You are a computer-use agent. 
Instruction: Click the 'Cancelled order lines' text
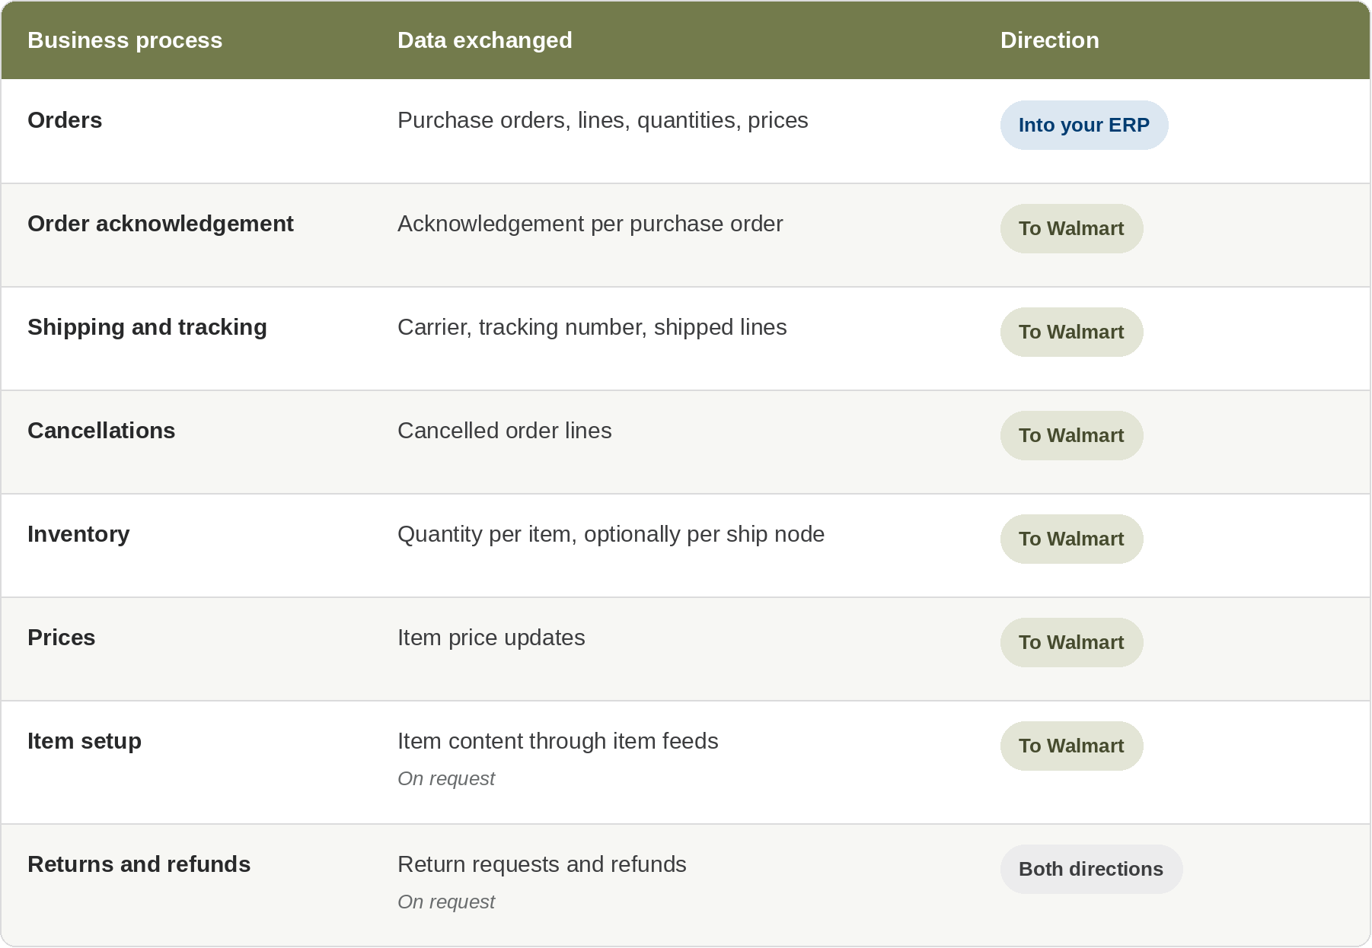pyautogui.click(x=505, y=431)
